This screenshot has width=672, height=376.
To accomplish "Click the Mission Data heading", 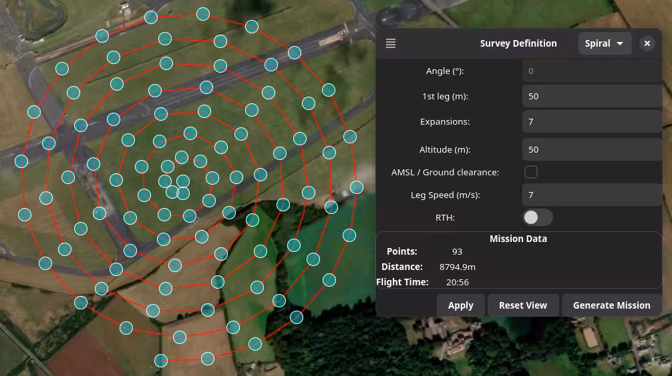I will [x=518, y=239].
